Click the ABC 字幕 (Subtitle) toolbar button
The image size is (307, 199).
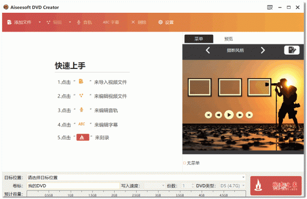[111, 22]
